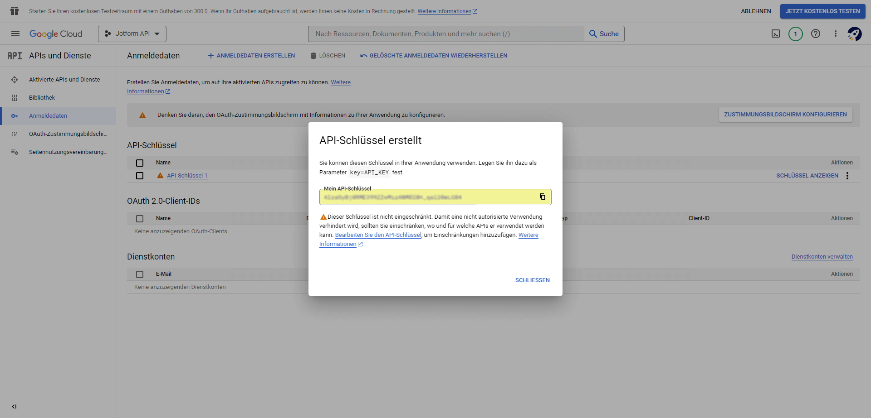Go to Google Cloud home logo
Viewport: 871px width, 418px height.
click(56, 34)
